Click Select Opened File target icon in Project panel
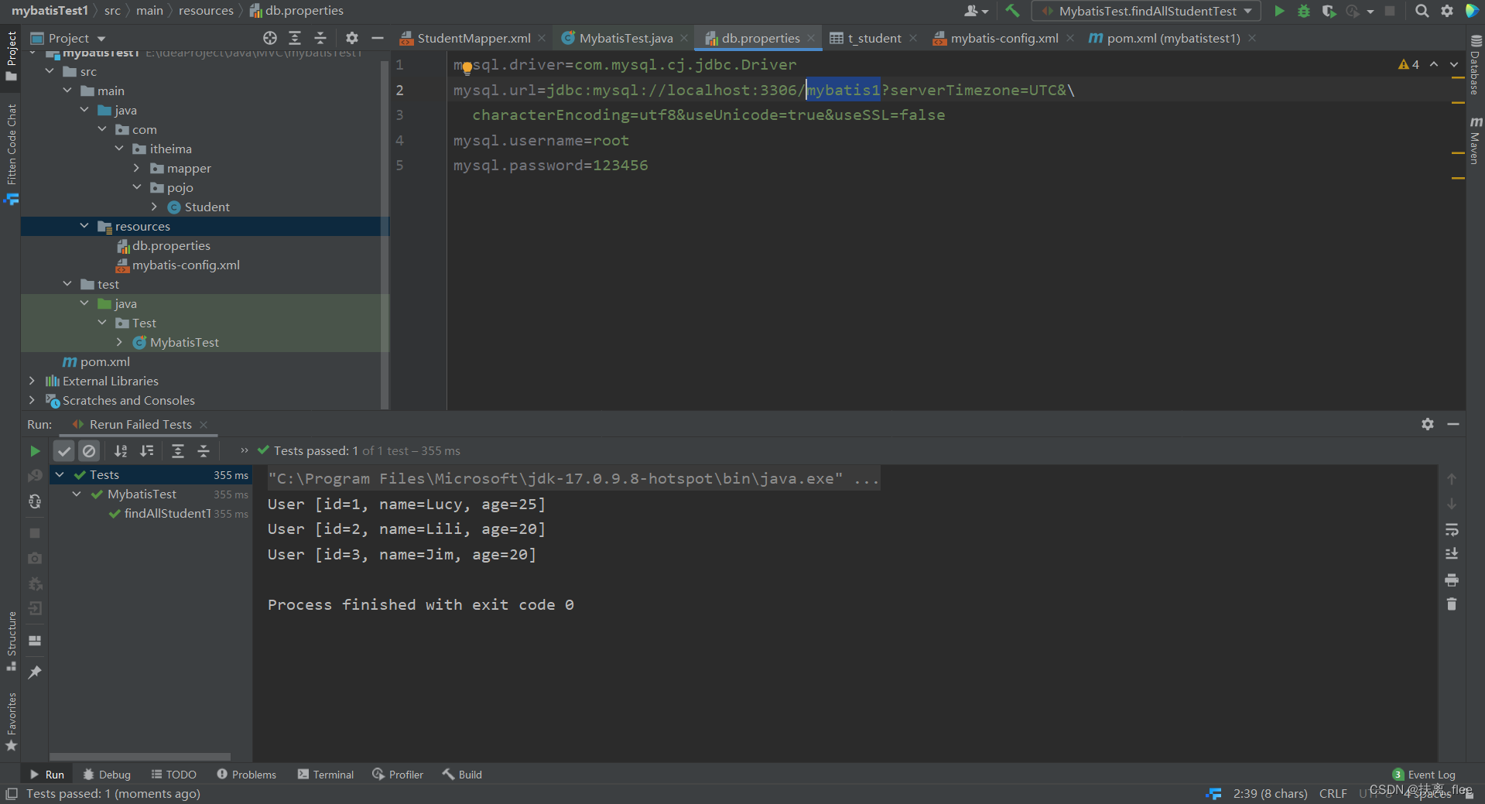Image resolution: width=1485 pixels, height=804 pixels. [x=269, y=38]
